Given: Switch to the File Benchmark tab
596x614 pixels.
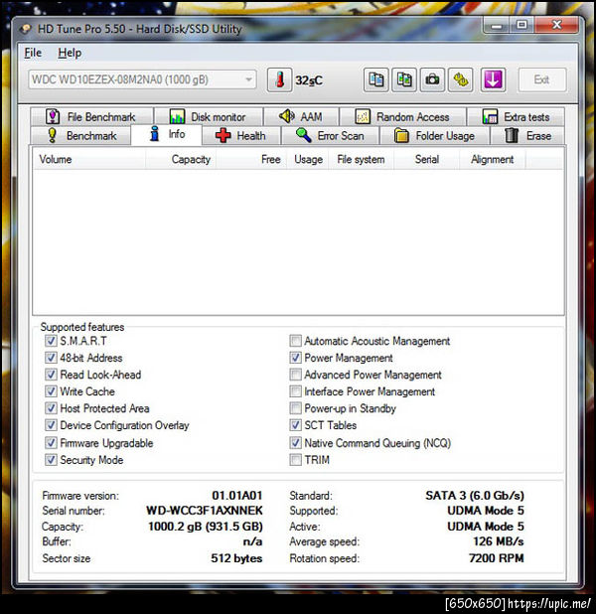Looking at the screenshot, I should coord(91,116).
